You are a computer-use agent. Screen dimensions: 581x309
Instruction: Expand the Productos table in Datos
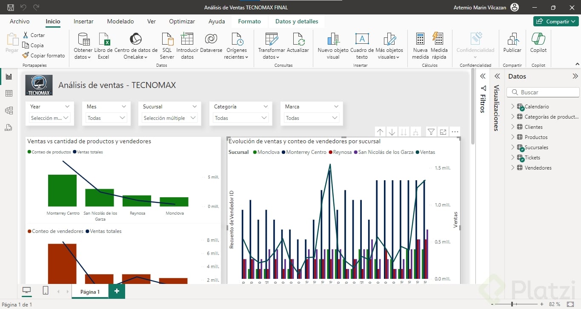tap(512, 137)
